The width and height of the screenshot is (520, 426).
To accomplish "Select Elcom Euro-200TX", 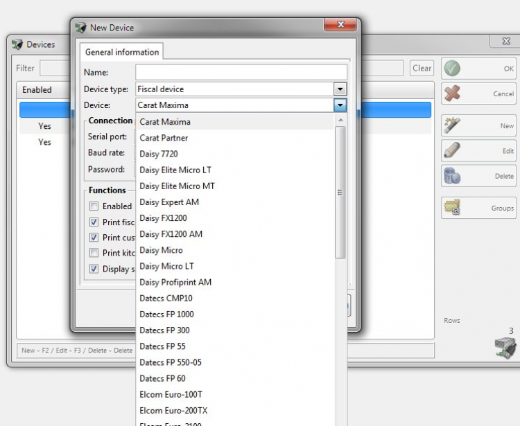I will [234, 411].
